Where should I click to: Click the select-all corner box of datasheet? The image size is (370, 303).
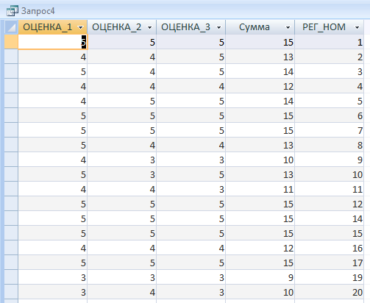[x=11, y=27]
